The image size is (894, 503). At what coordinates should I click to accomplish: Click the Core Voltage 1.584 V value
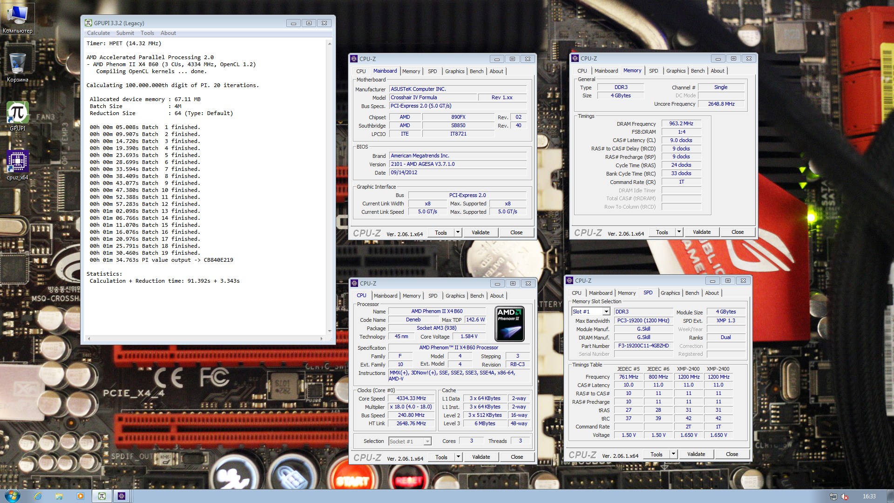point(469,336)
